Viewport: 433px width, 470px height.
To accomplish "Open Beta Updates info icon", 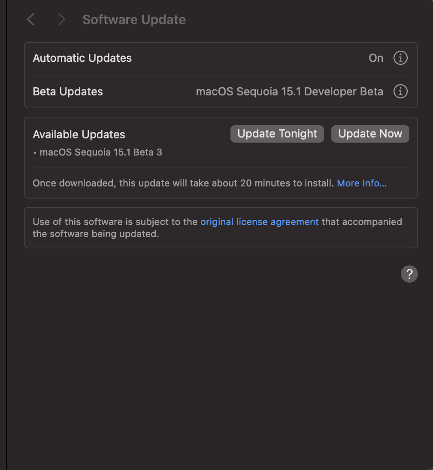I will coord(400,92).
